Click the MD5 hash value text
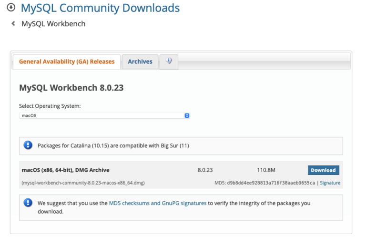 [271, 183]
